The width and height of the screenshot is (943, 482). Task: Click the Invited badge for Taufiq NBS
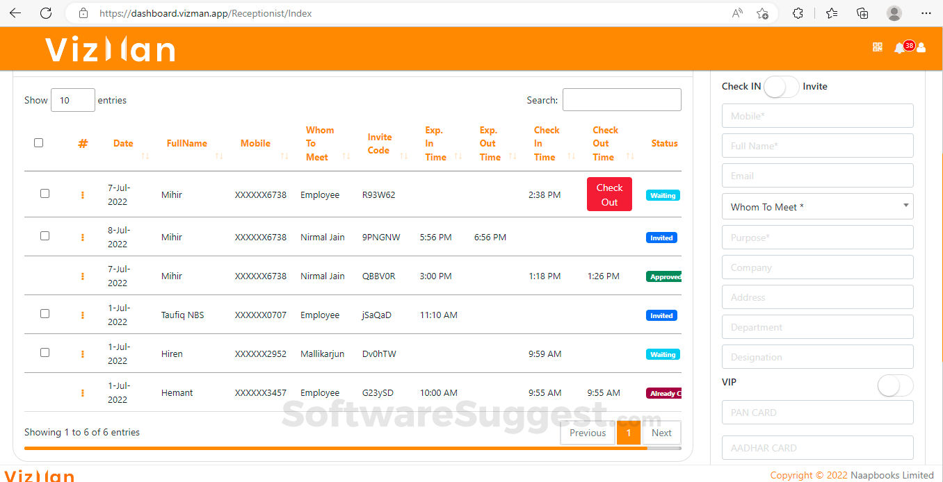[661, 315]
